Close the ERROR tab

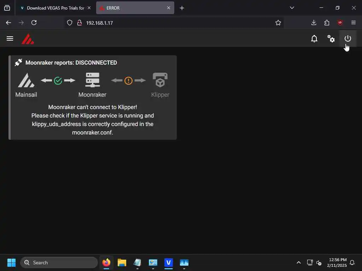coord(169,8)
